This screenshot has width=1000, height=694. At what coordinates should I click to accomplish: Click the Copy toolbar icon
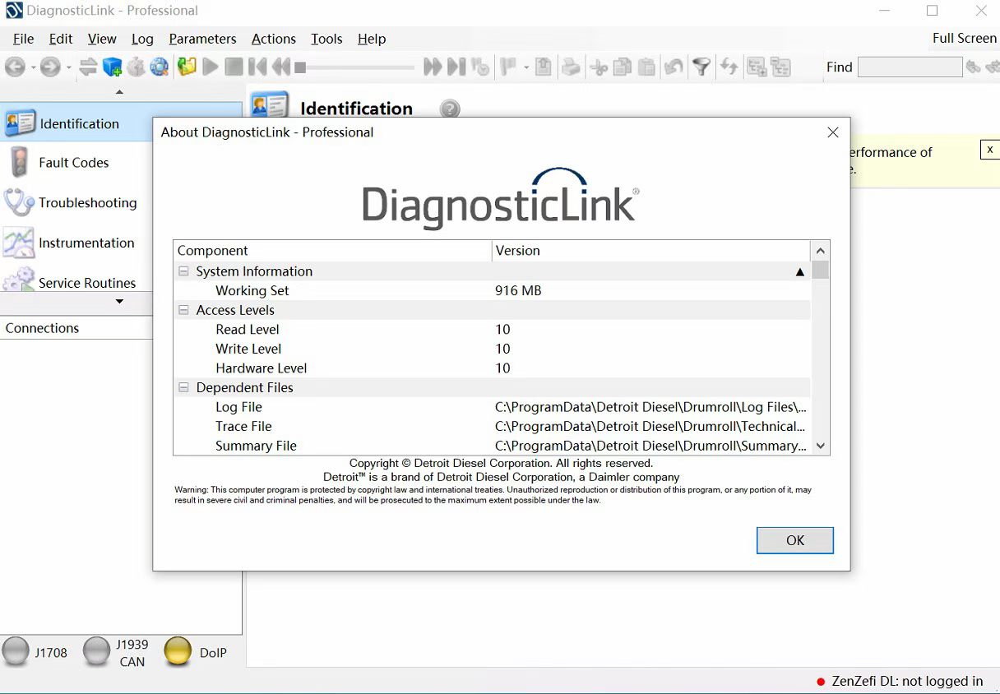pyautogui.click(x=623, y=67)
